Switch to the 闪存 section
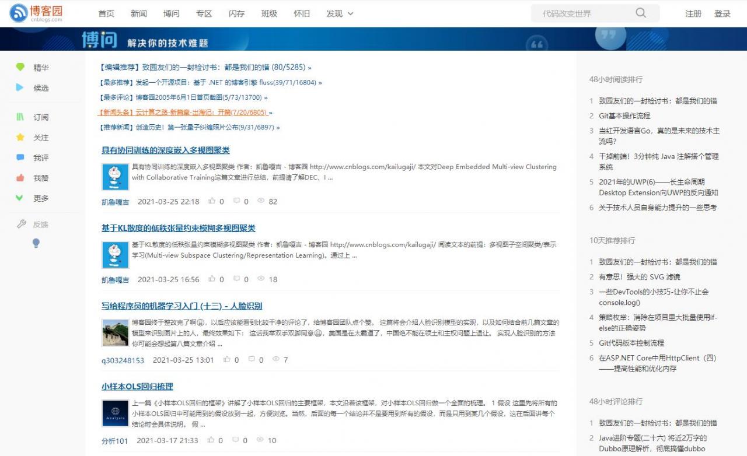This screenshot has height=456, width=747. (236, 13)
